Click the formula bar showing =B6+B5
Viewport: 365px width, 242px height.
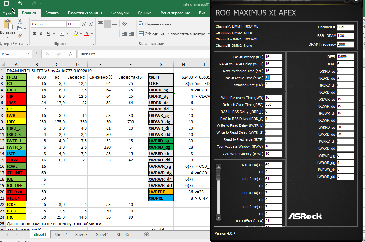tap(144, 54)
